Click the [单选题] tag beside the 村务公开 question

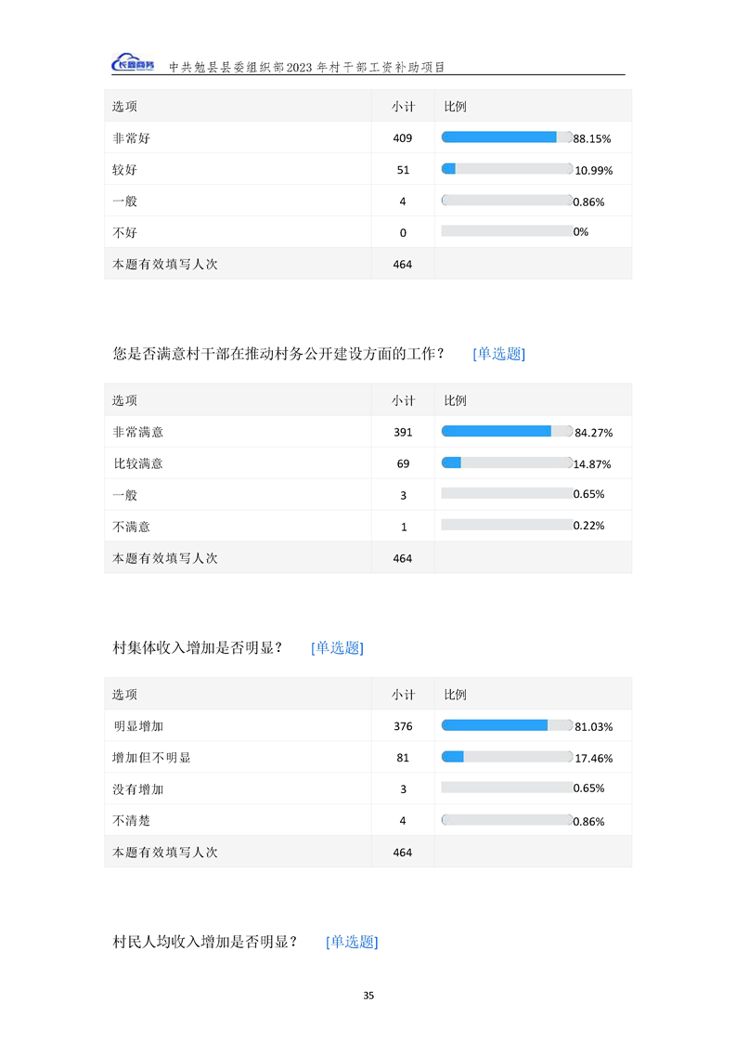(498, 354)
